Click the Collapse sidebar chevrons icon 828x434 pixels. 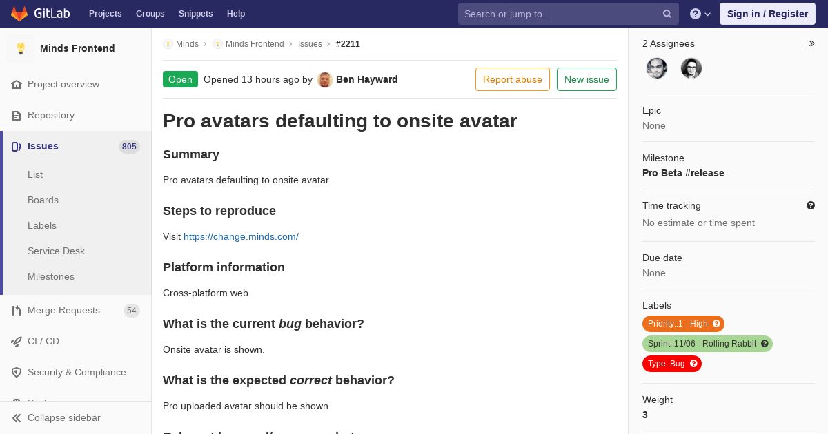tap(17, 417)
